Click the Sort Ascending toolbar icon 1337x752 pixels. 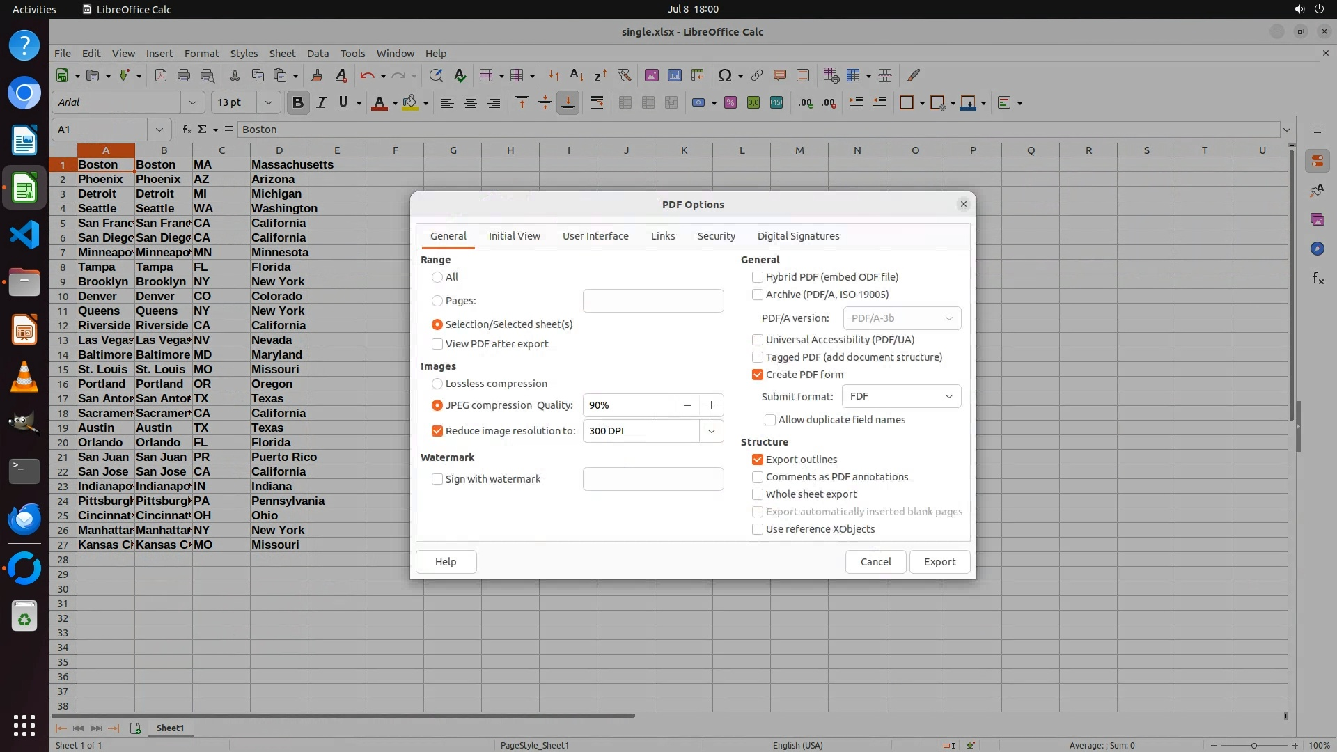(x=577, y=75)
